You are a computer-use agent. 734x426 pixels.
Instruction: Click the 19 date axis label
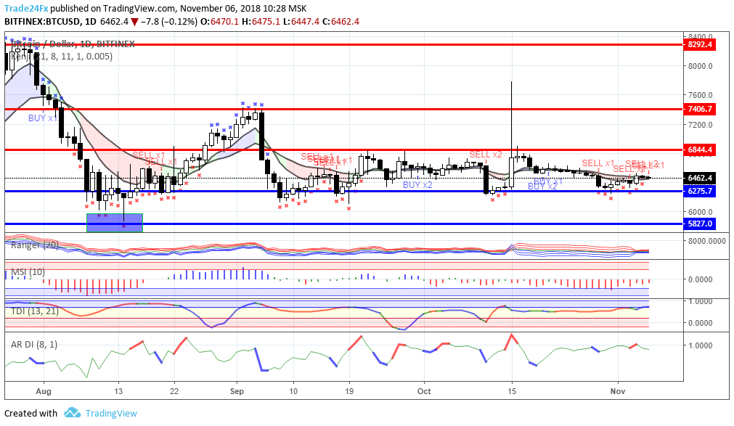pos(348,391)
